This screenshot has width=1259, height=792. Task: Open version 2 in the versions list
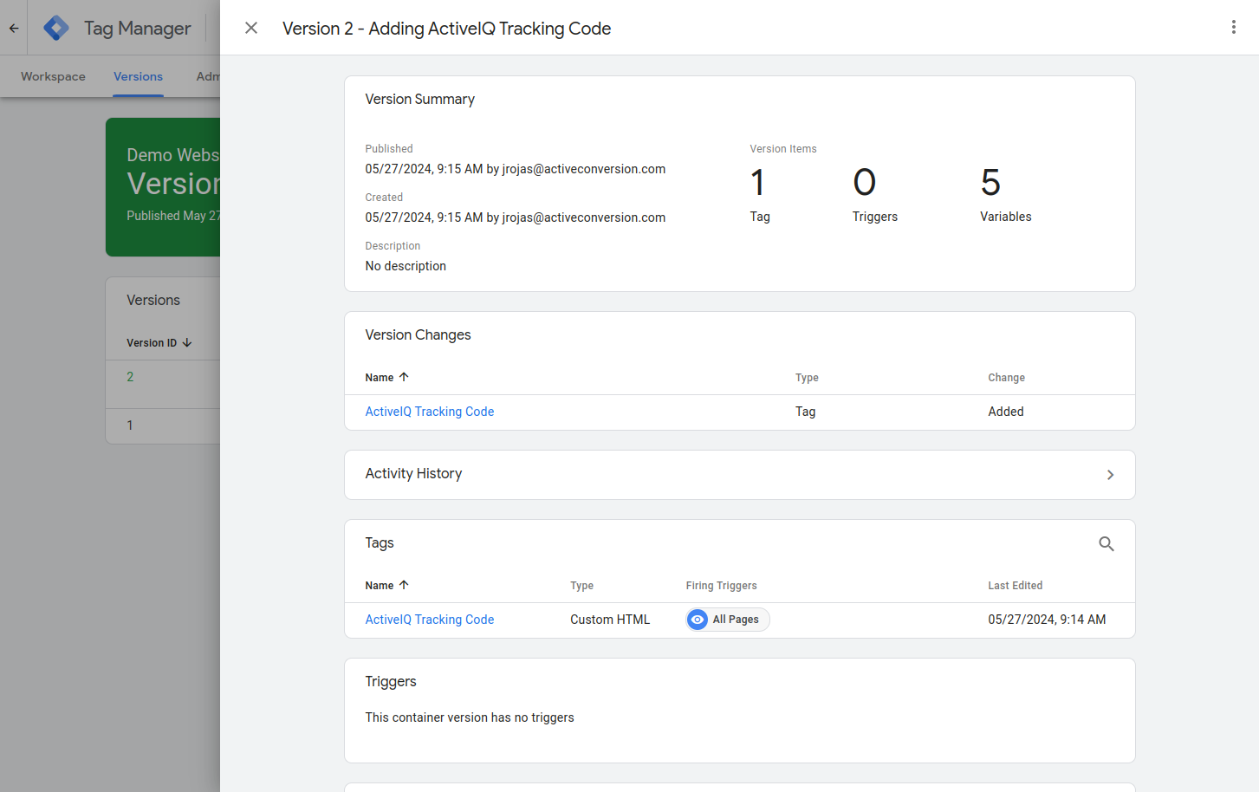(130, 377)
